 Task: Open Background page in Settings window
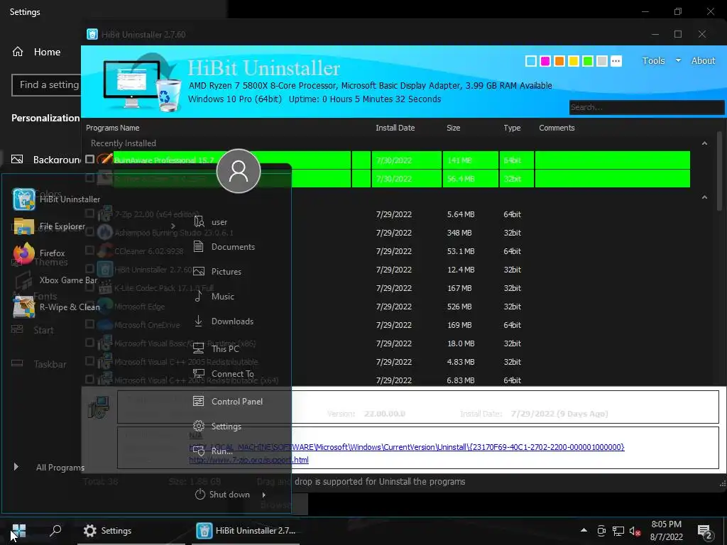pyautogui.click(x=45, y=160)
